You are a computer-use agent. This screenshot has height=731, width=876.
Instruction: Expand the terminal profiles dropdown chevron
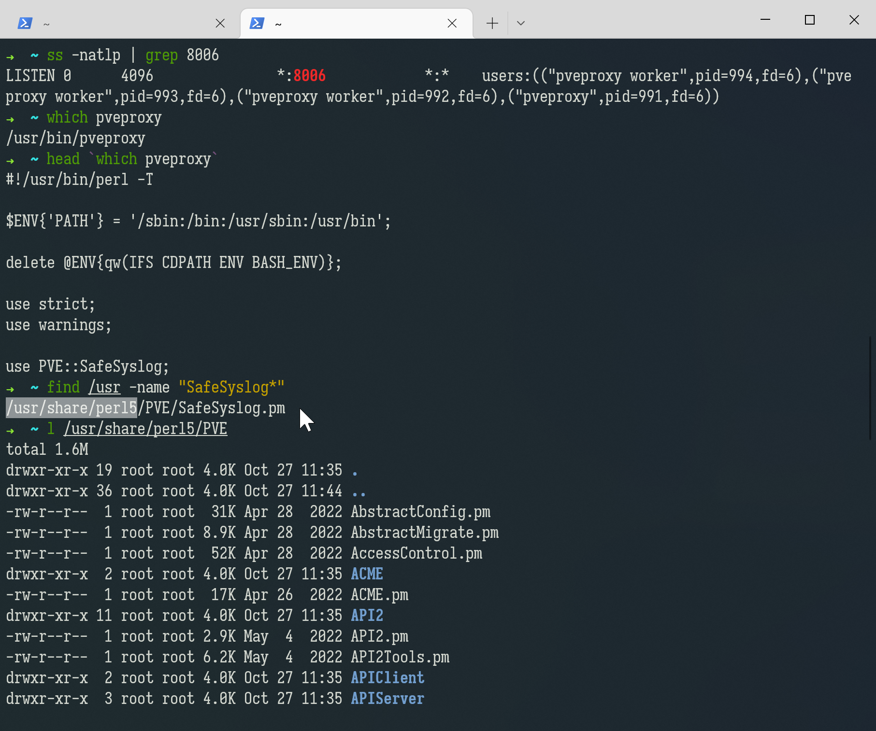520,23
